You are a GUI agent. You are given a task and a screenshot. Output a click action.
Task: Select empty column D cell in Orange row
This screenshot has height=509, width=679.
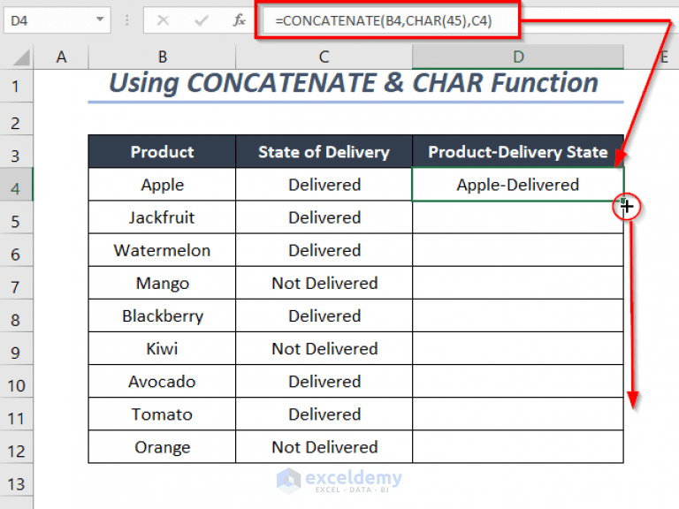[518, 447]
